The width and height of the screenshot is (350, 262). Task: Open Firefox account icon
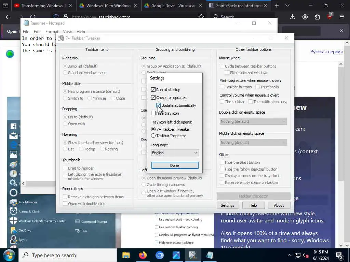pos(305,17)
